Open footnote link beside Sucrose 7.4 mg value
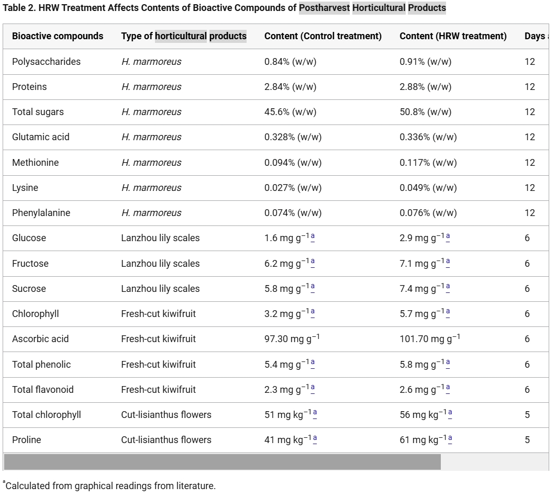Screen dimensions: 556x498 (448, 287)
